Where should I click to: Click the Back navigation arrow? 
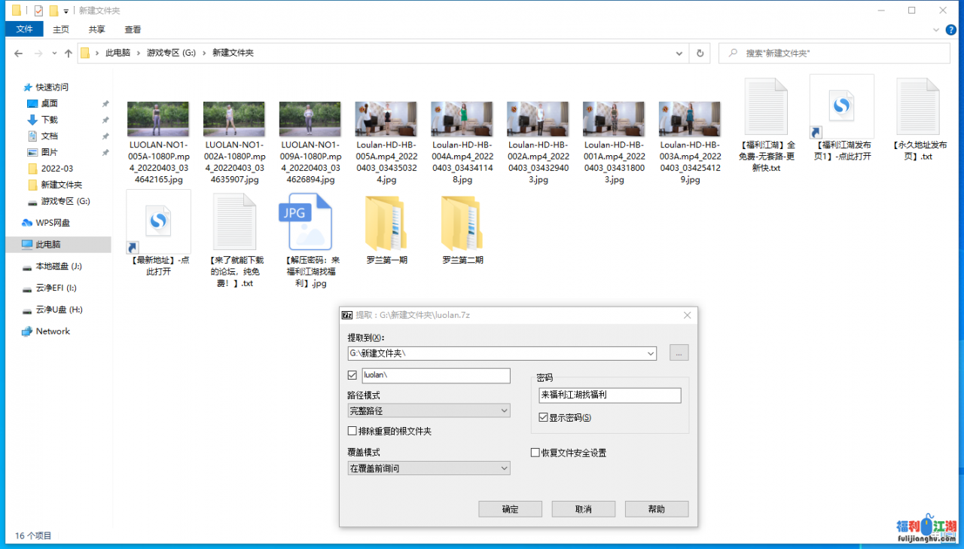pos(18,53)
